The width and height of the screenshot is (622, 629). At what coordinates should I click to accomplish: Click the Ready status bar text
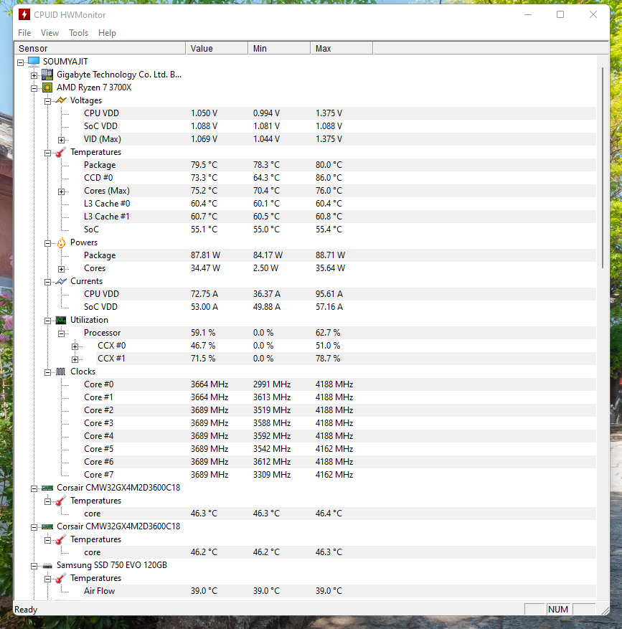26,610
